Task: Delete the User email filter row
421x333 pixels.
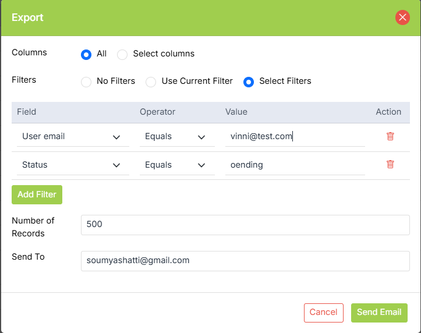Action: (x=390, y=136)
